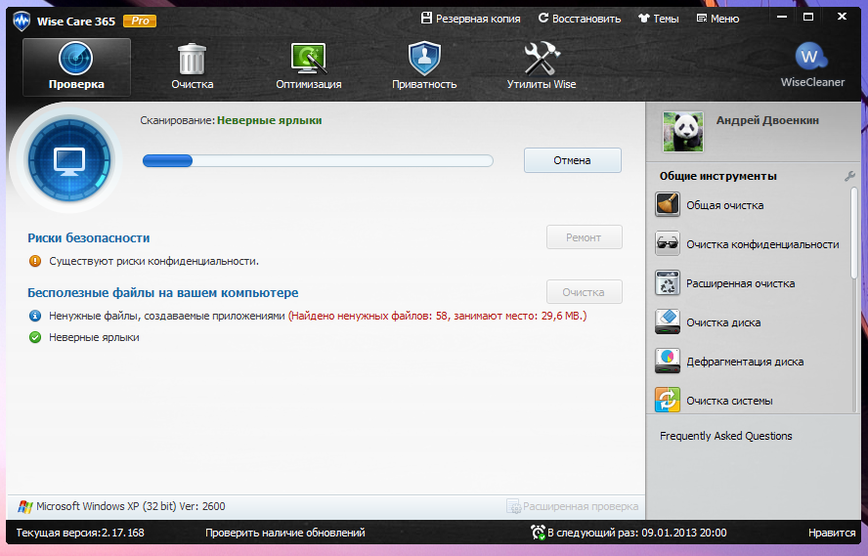The height and width of the screenshot is (556, 868).
Task: Click the Общие инструменты heading
Action: coord(718,176)
